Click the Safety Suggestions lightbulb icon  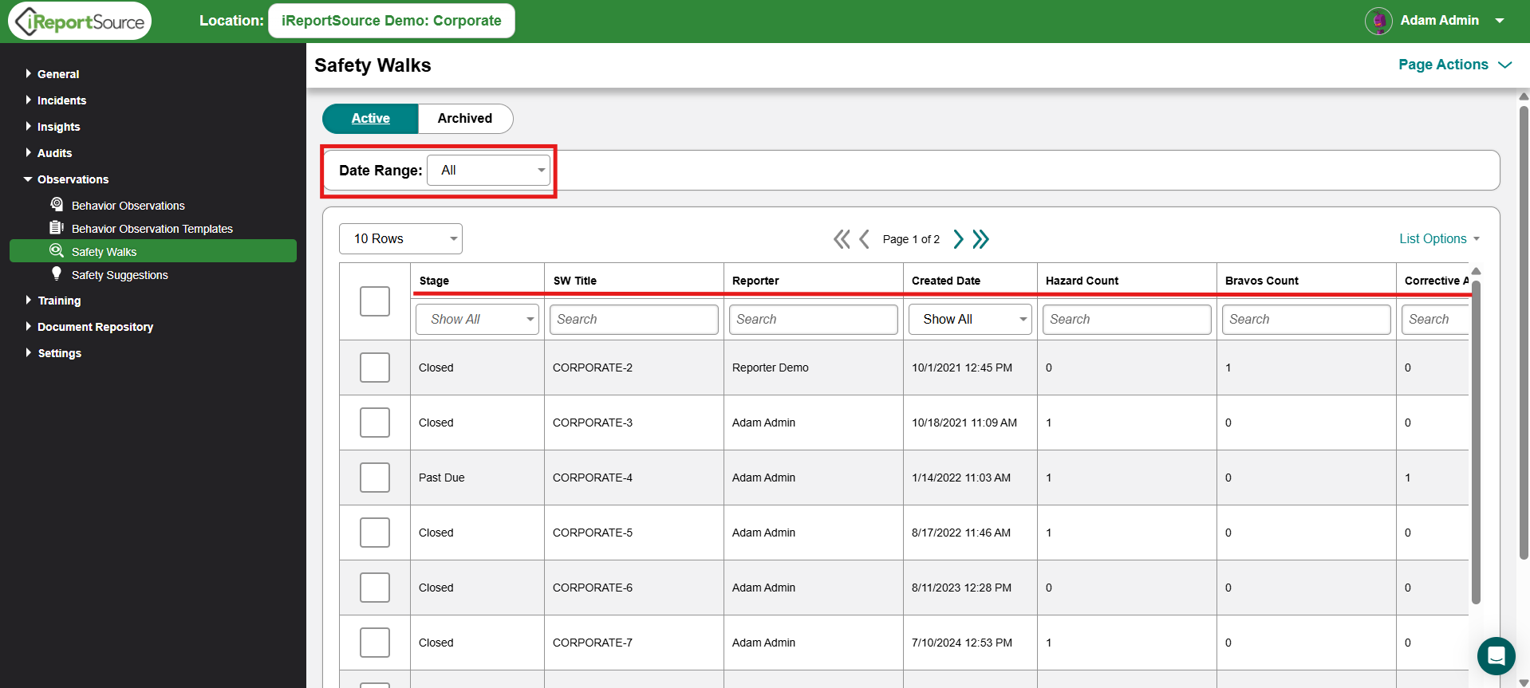pyautogui.click(x=57, y=274)
